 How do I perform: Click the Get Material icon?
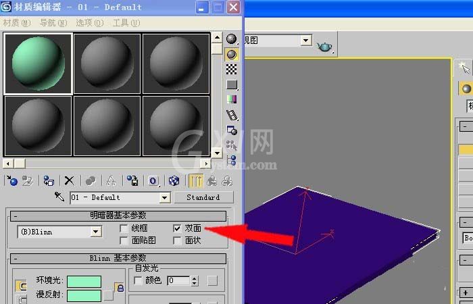(12, 180)
